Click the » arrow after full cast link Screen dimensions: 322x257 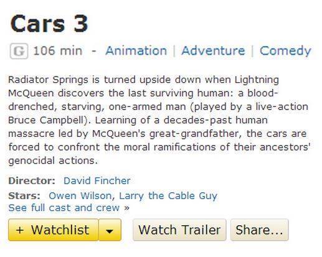(x=126, y=208)
